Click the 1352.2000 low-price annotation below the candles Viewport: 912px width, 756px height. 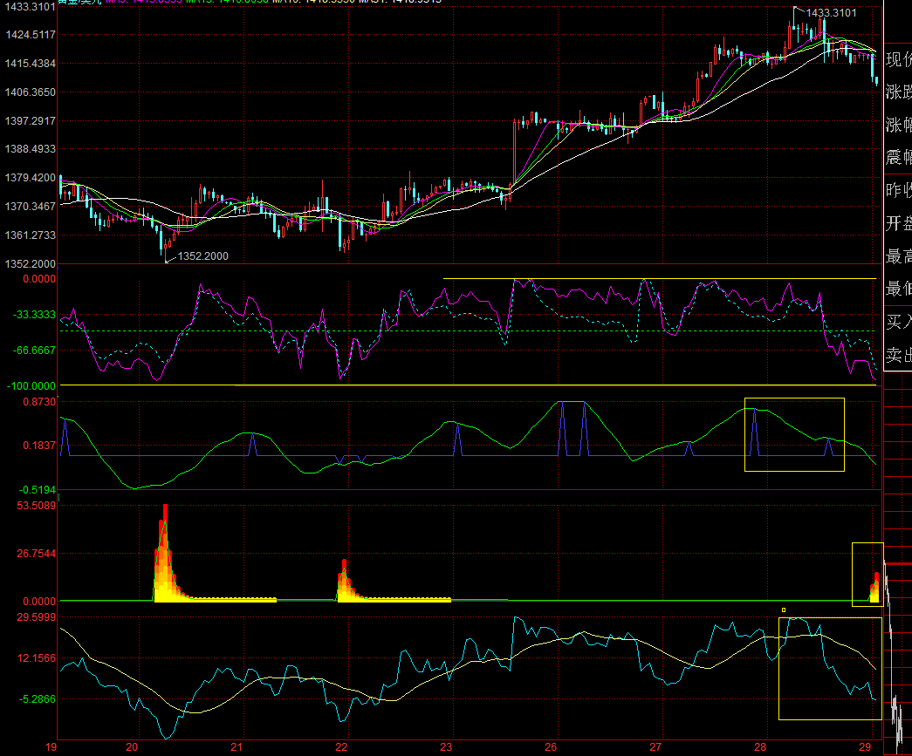203,256
